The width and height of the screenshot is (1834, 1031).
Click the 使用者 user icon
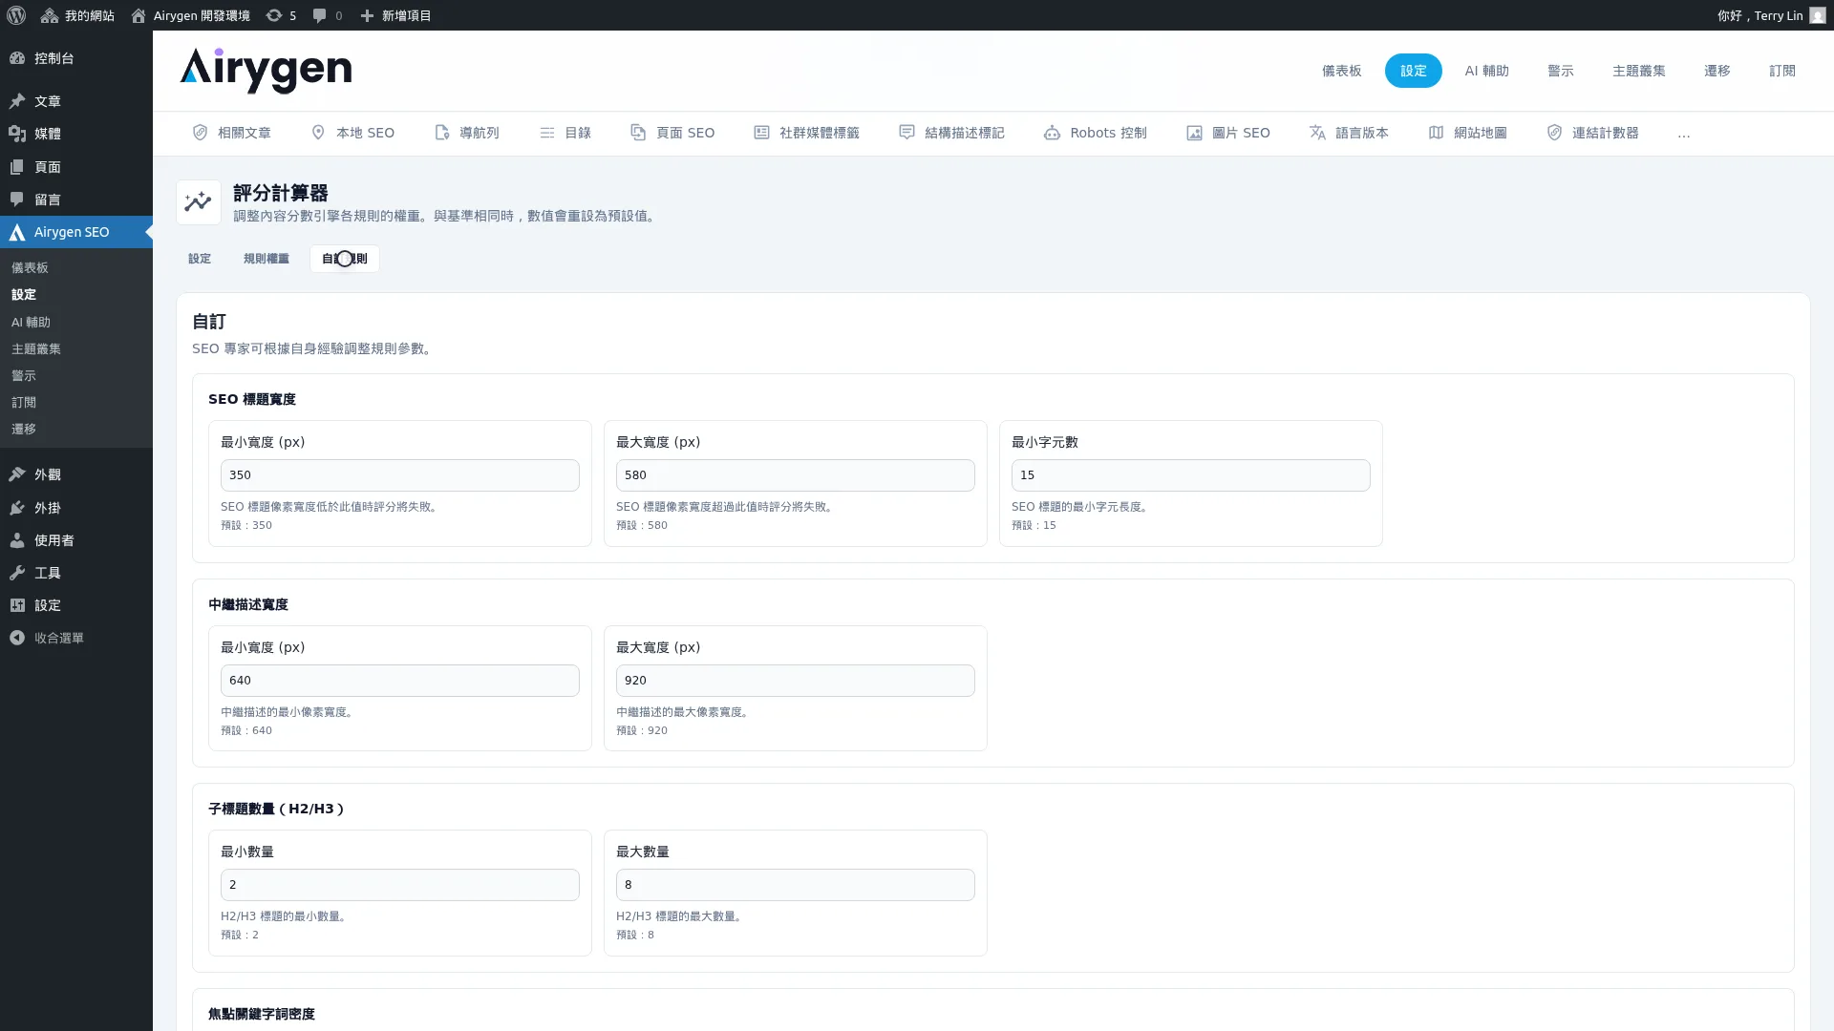pyautogui.click(x=17, y=540)
